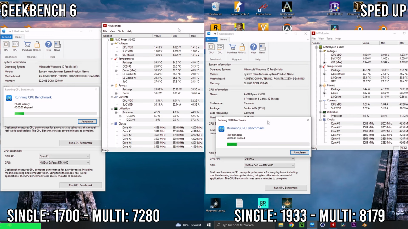This screenshot has height=229, width=408.
Task: Click Unlock icon in Geekbench running Photo Library
Action: point(37,46)
